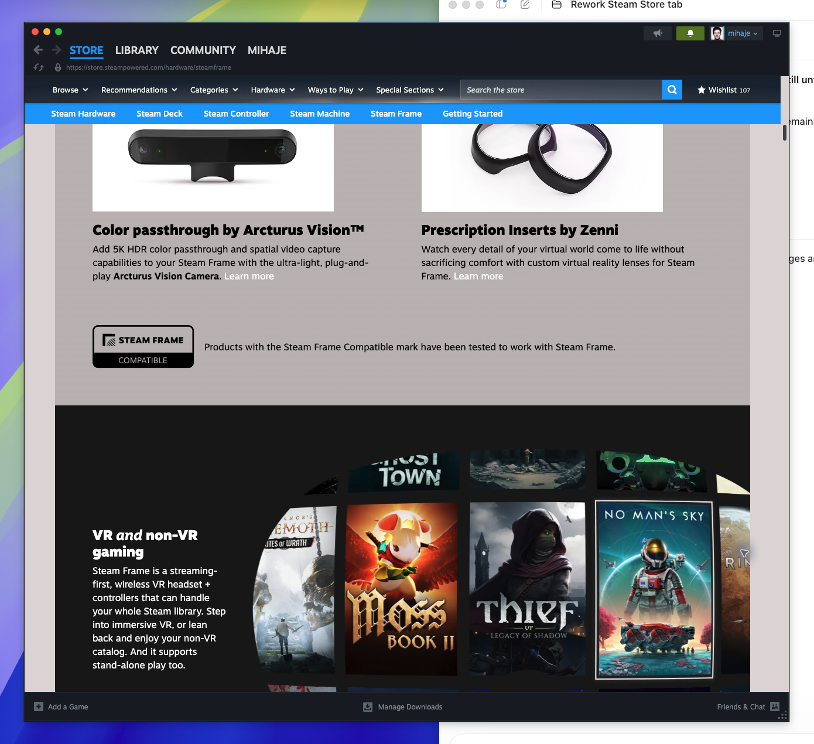
Task: Open Friends & Chat label
Action: pyautogui.click(x=741, y=707)
